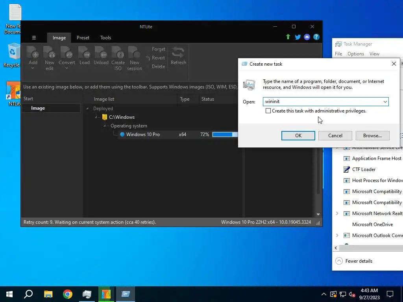
Task: Select the NTLite desktop shortcut
Action: click(x=13, y=94)
